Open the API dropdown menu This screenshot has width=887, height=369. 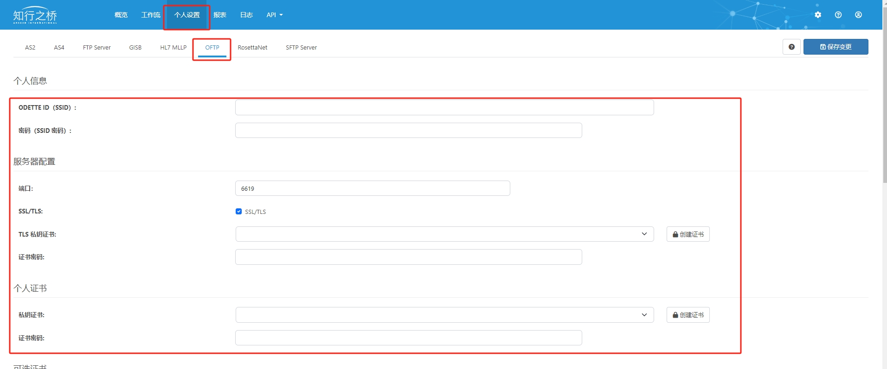pos(274,15)
